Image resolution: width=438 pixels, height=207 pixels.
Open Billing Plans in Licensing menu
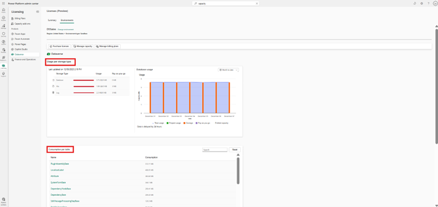(x=20, y=18)
